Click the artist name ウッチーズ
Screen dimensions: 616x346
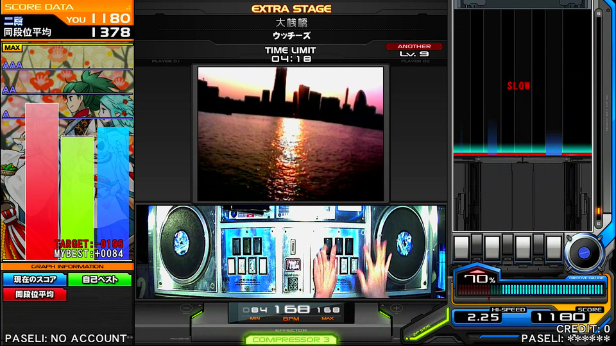tap(291, 36)
